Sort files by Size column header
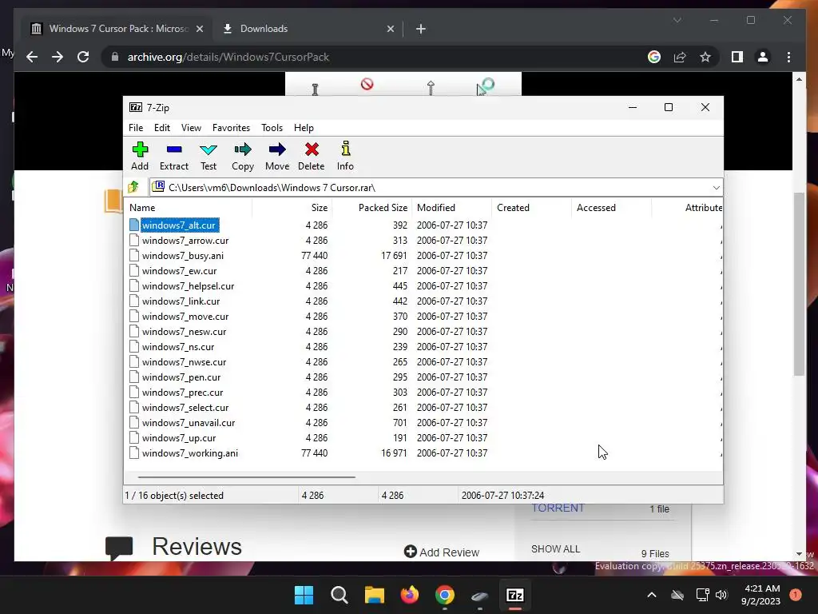 (292, 208)
